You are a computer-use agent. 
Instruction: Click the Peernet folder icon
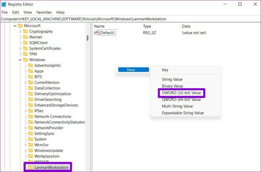coord(25,37)
